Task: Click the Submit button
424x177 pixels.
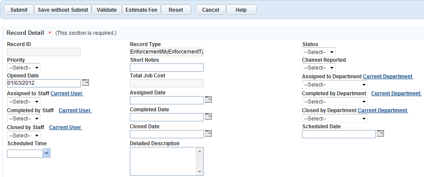Action: [x=19, y=10]
